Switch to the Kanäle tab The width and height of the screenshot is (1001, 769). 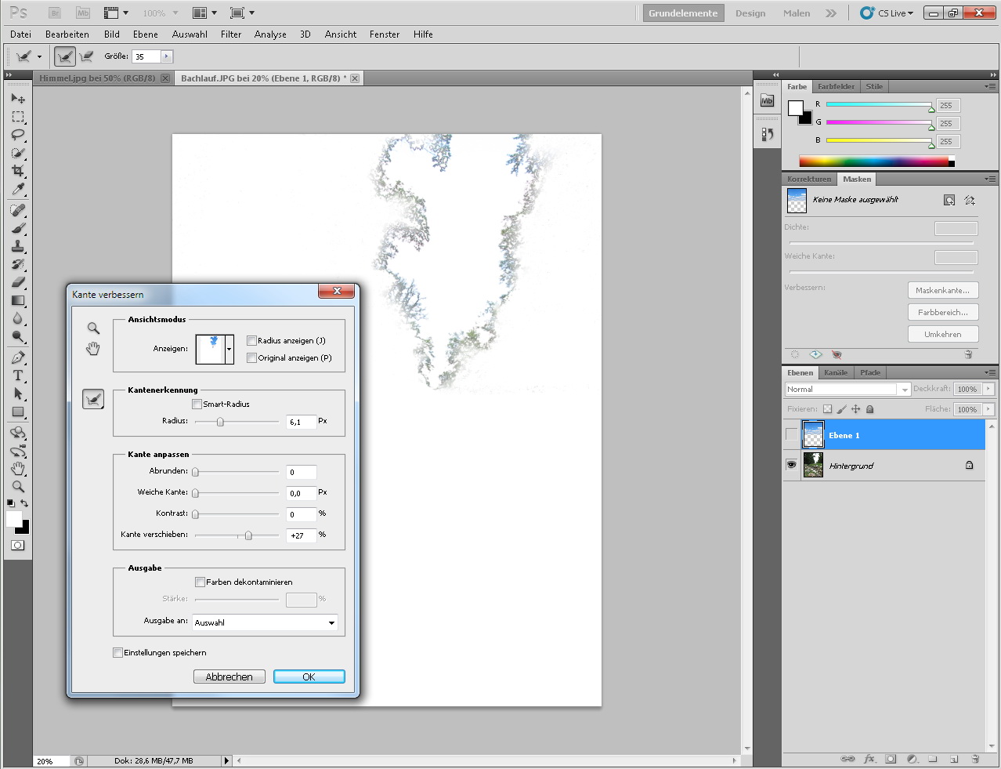tap(835, 372)
